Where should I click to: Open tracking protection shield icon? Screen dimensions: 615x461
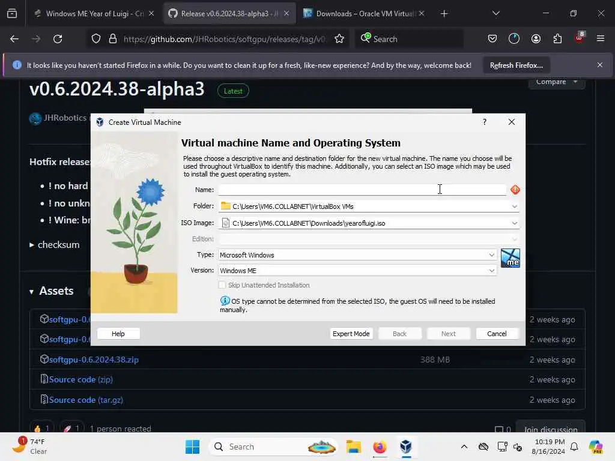(96, 39)
